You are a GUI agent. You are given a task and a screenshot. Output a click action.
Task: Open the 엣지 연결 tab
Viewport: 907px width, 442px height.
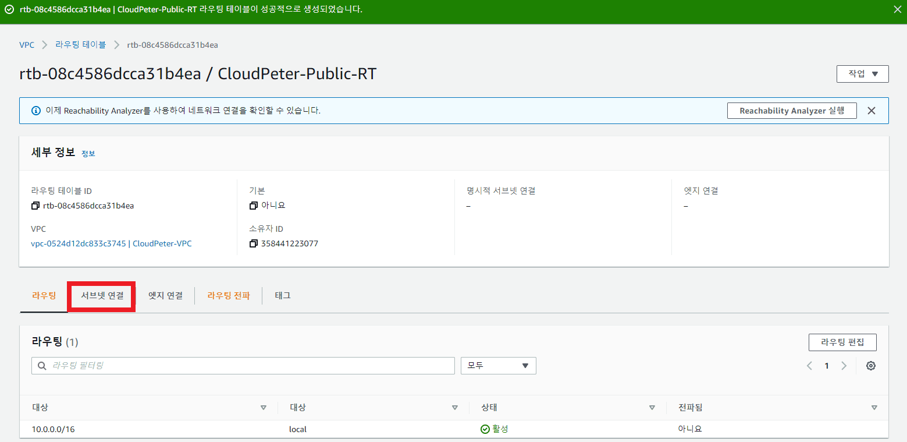(x=165, y=296)
